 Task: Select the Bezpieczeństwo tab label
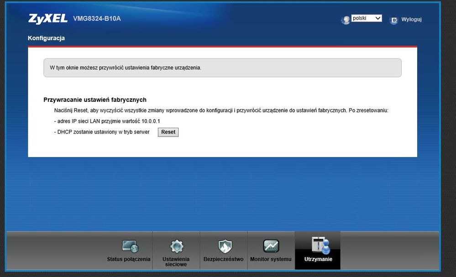(x=224, y=259)
